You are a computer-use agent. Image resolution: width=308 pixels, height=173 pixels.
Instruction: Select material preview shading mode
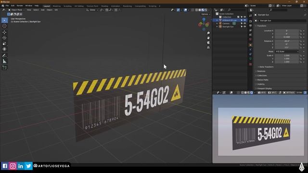(203, 10)
